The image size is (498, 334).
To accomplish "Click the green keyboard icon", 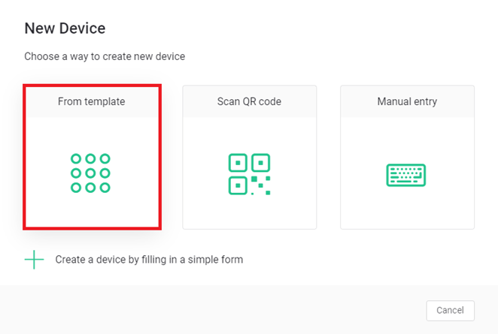I will pyautogui.click(x=406, y=175).
